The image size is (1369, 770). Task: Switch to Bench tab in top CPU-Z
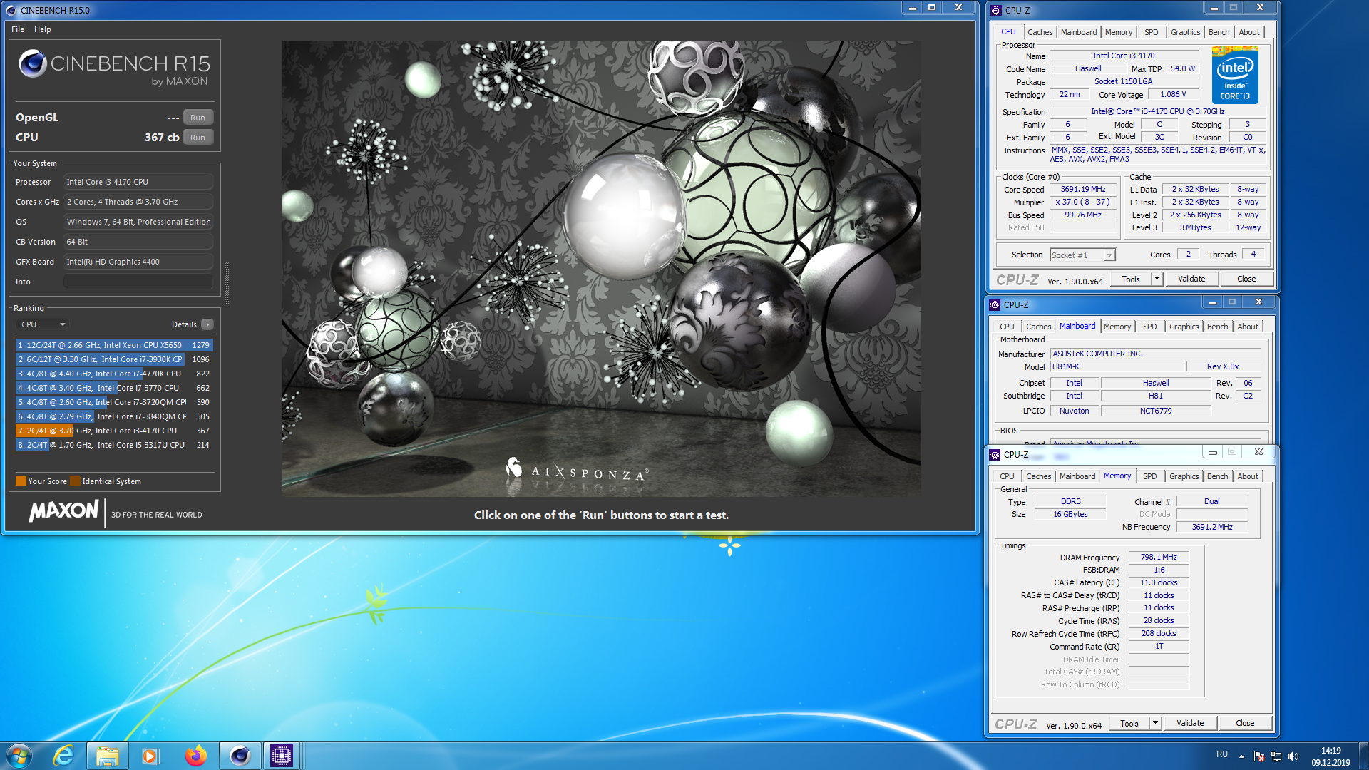point(1219,32)
